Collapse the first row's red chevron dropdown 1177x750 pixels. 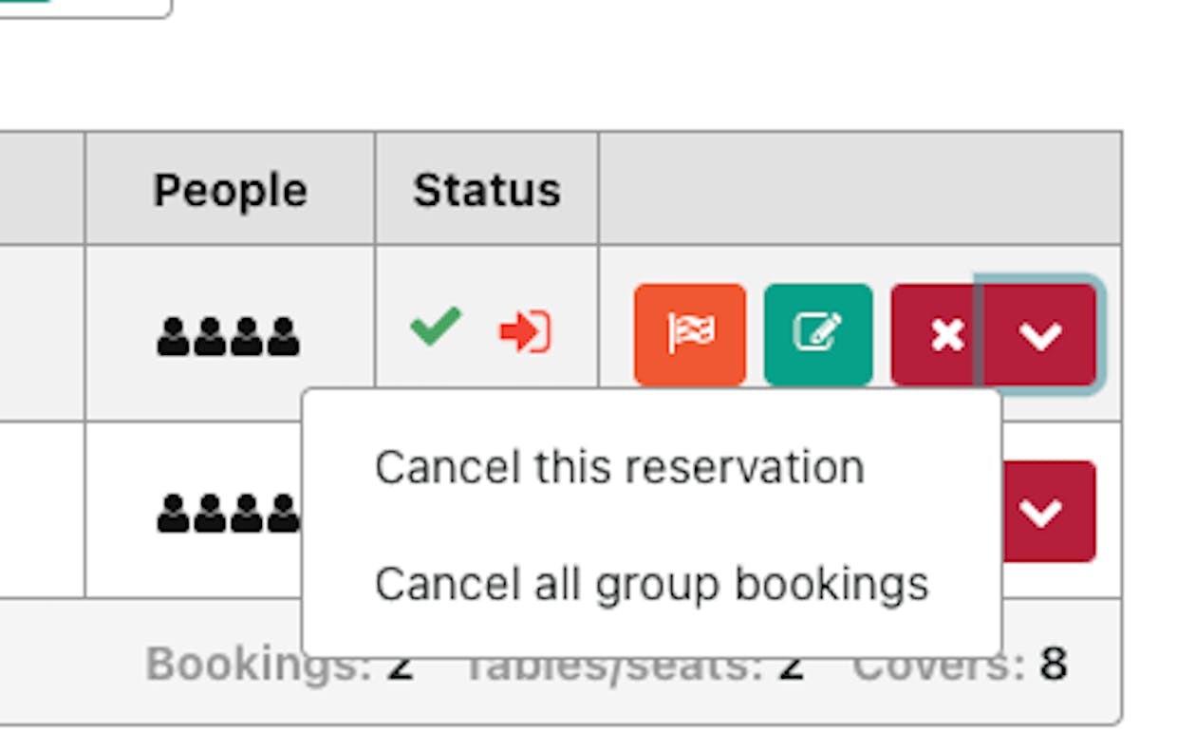pyautogui.click(x=1040, y=334)
